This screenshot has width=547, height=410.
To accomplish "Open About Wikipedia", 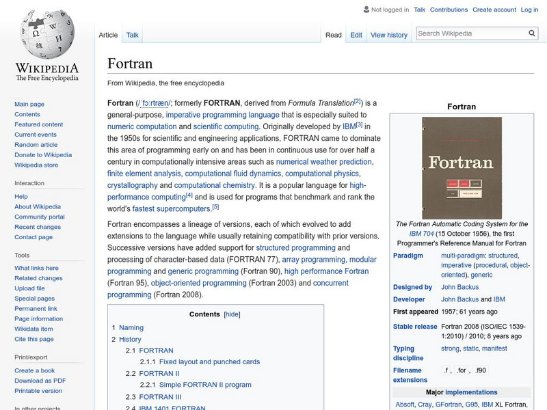I will coord(38,206).
